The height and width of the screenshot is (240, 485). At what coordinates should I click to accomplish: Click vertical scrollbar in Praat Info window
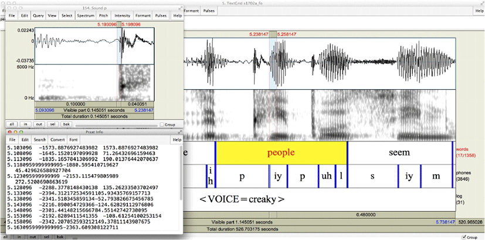point(181,174)
